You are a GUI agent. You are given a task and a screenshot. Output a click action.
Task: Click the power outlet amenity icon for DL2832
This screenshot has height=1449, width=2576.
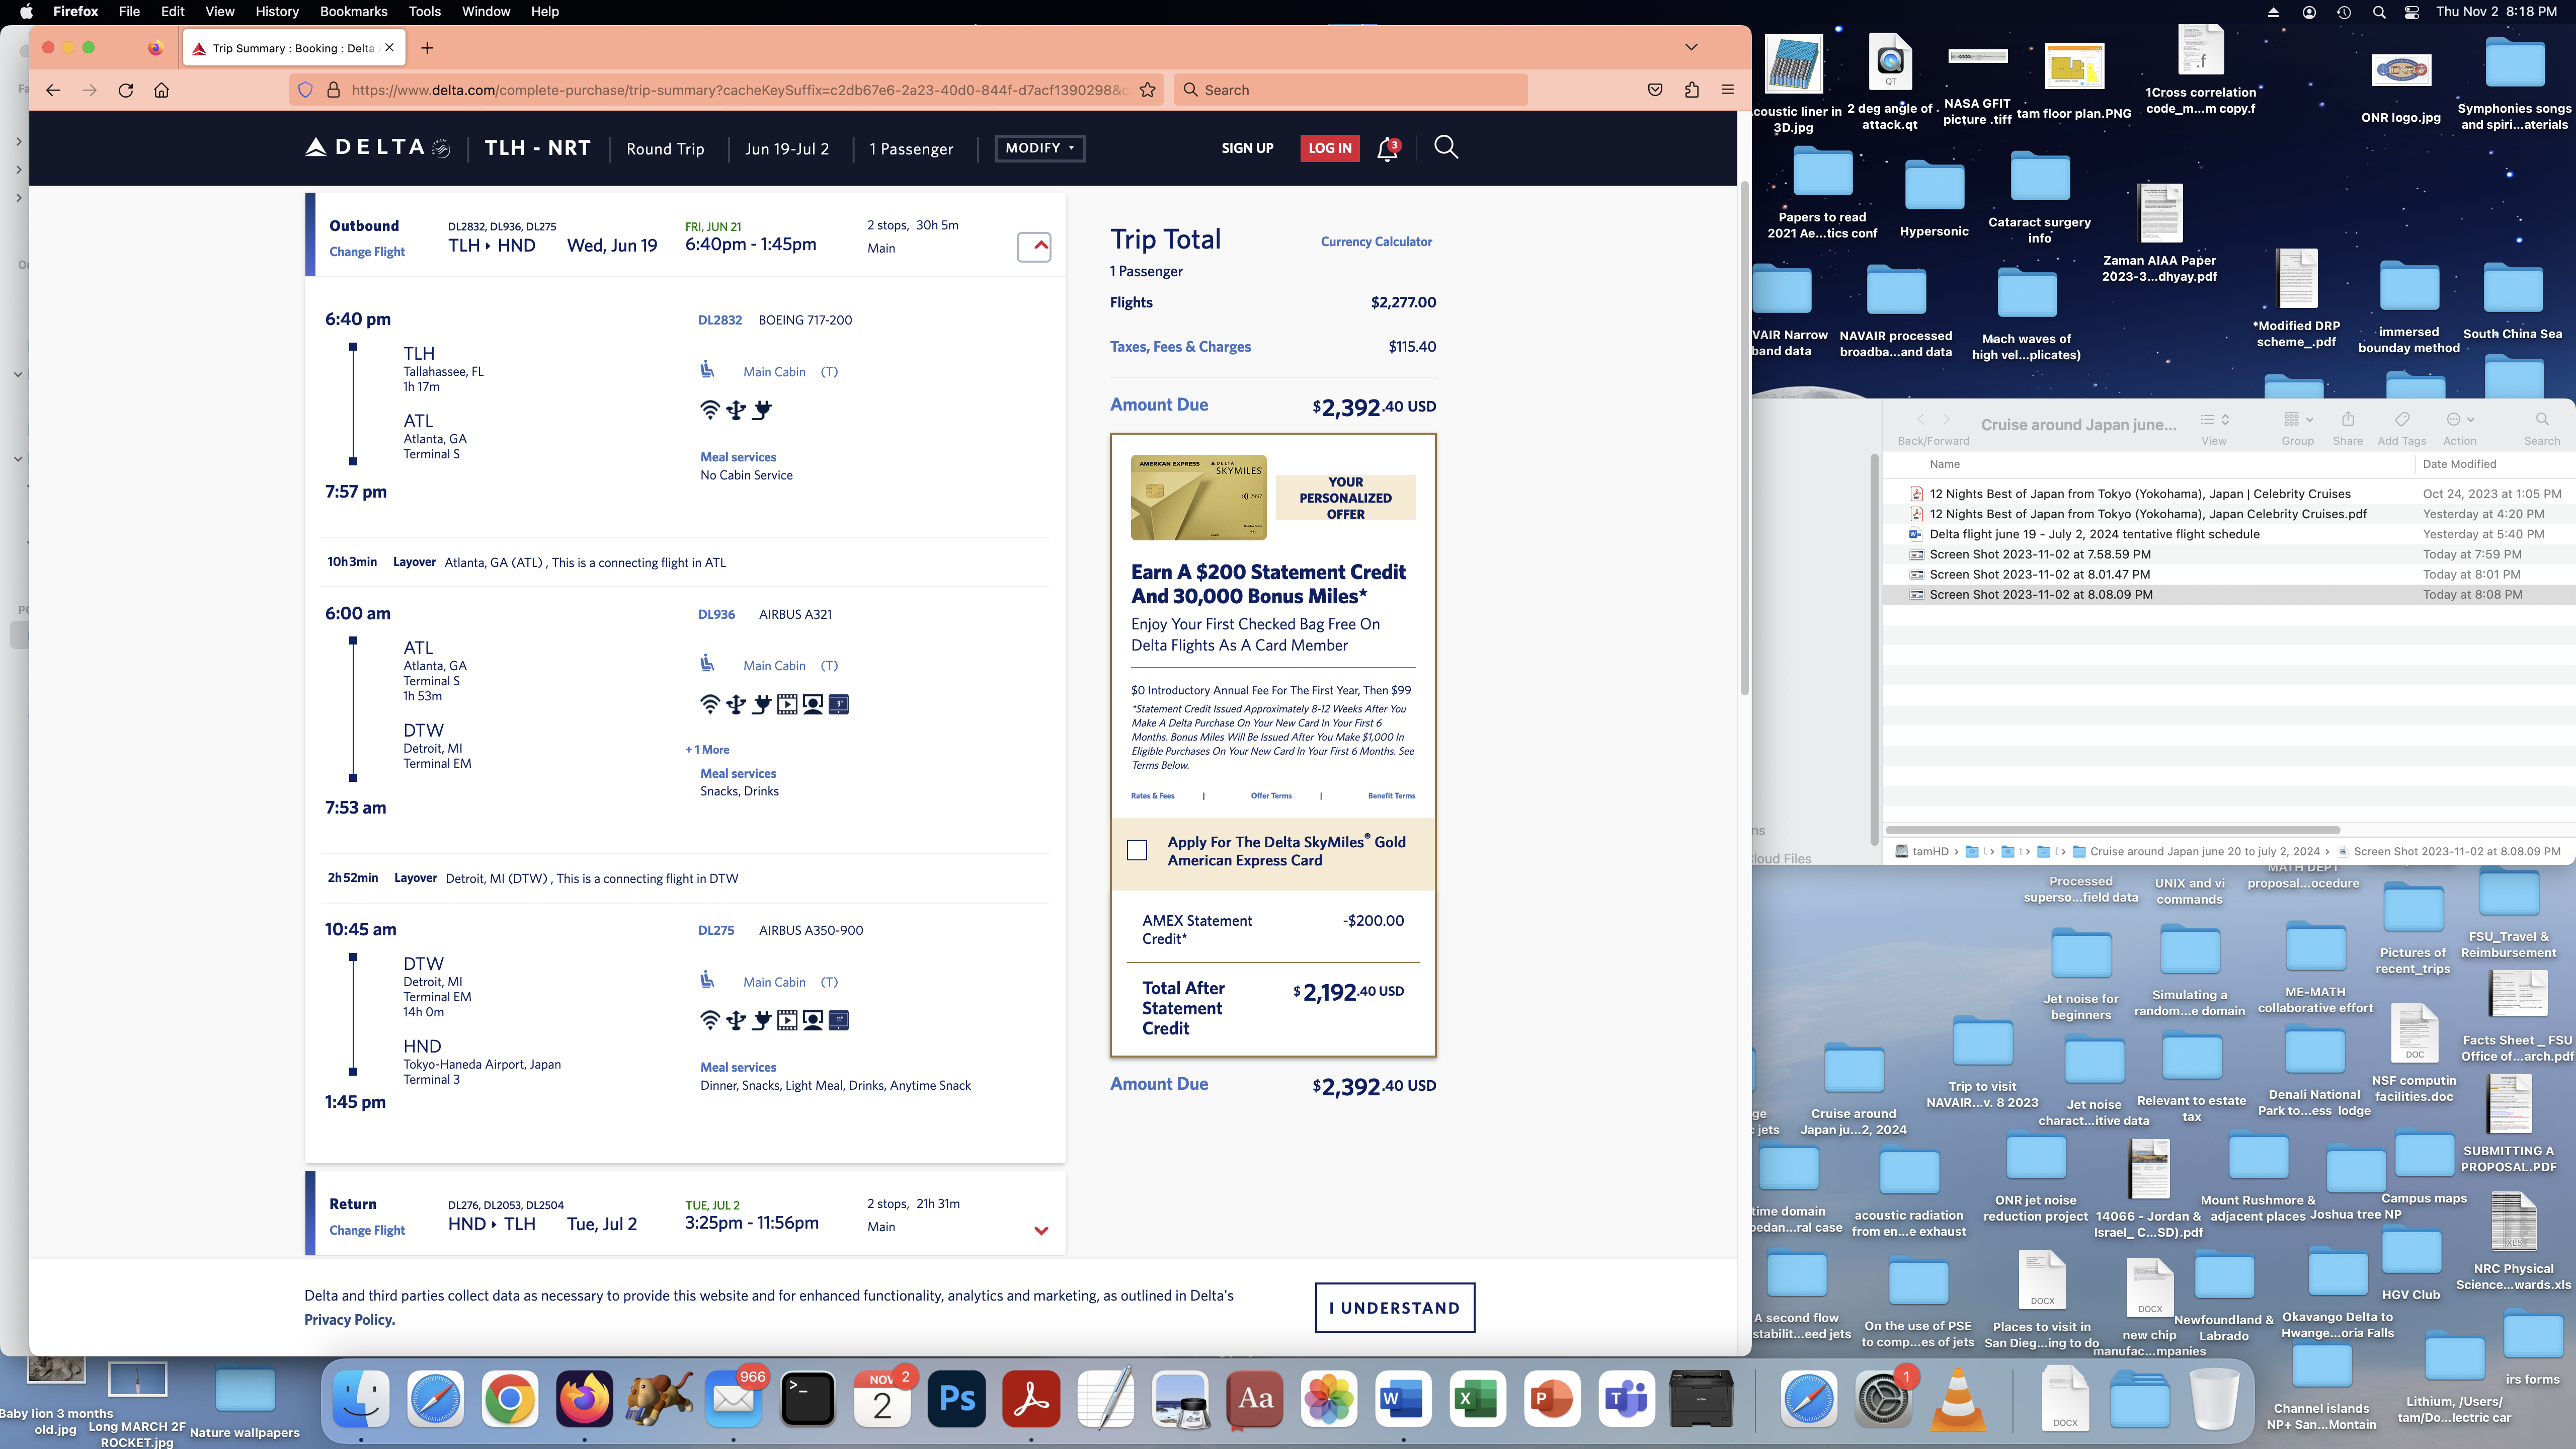[762, 409]
